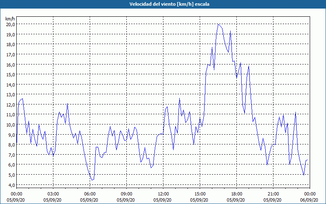The image size is (326, 204).
Task: Select the 15,0 y-axis label
Action: click(x=11, y=75)
